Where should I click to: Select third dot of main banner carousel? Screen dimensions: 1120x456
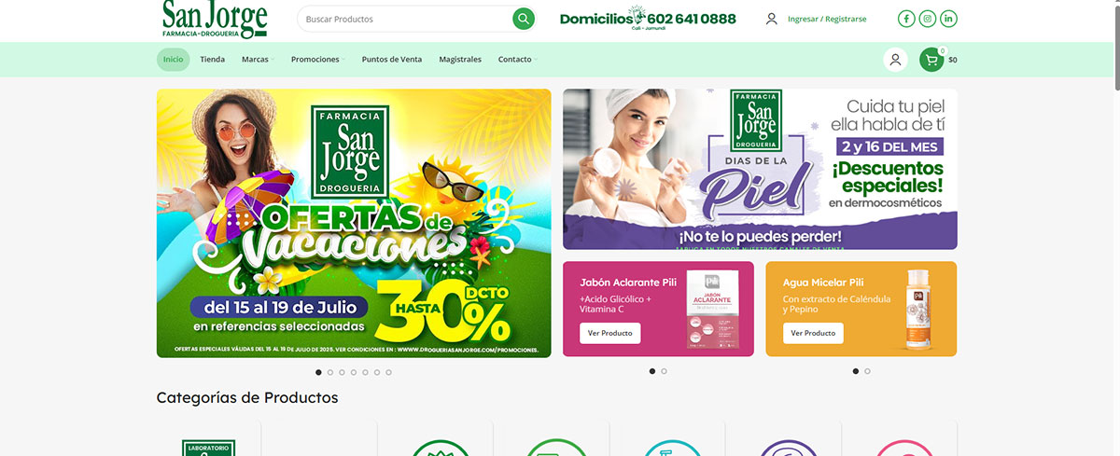pyautogui.click(x=342, y=372)
